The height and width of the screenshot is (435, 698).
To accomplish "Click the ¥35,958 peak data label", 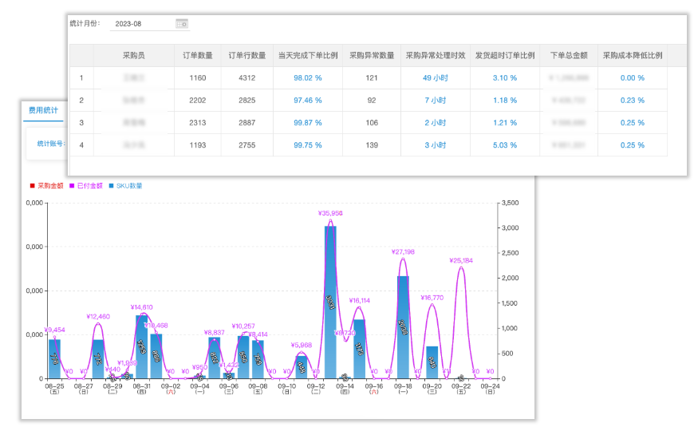I will (330, 213).
